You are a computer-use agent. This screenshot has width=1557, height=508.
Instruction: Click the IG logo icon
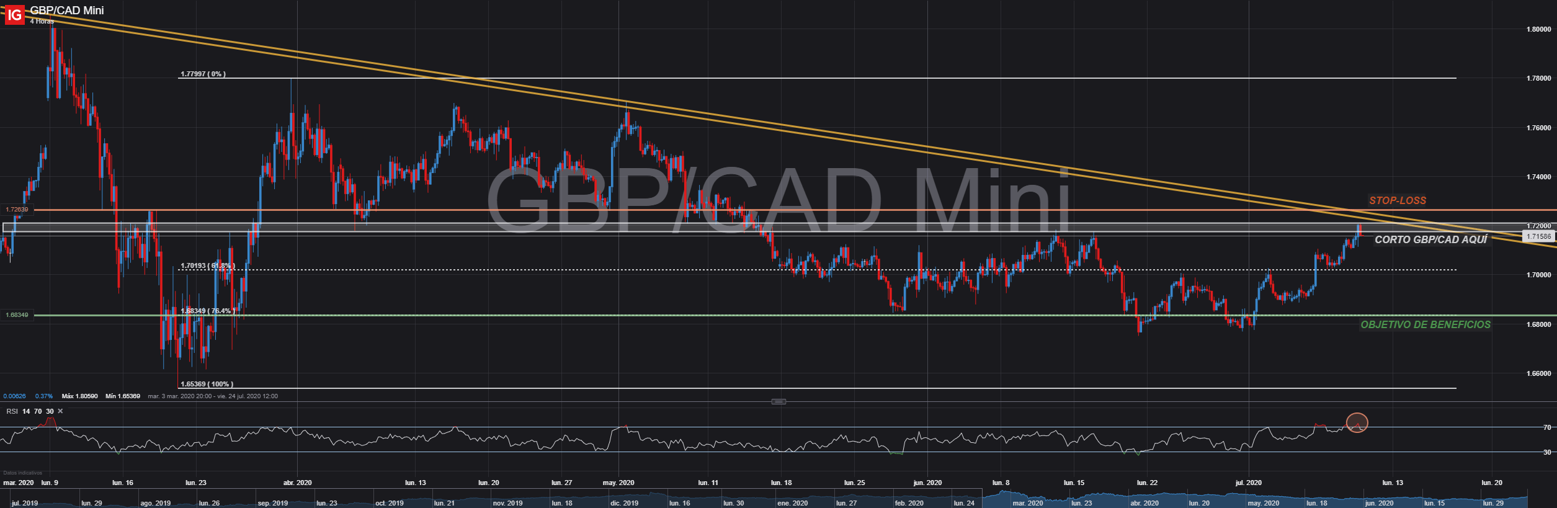click(14, 14)
